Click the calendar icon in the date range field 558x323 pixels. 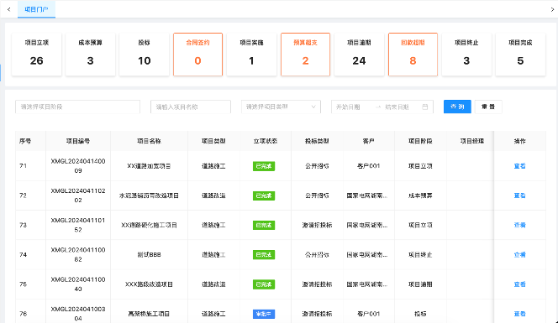(x=425, y=107)
